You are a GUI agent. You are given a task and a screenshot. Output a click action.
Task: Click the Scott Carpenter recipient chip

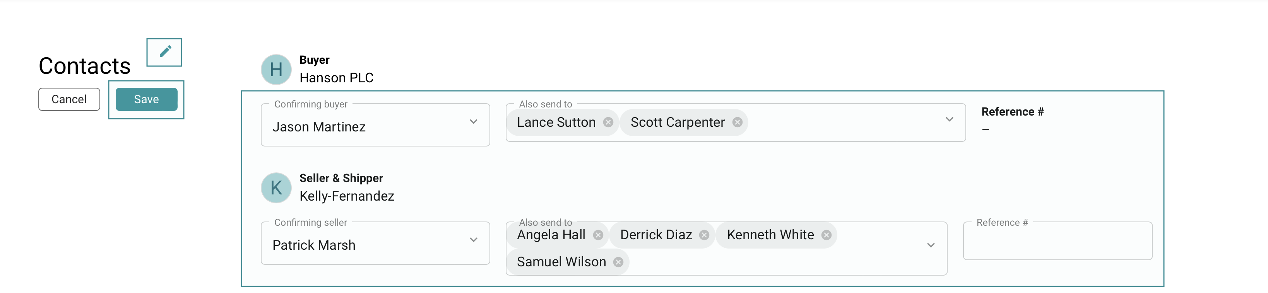[x=677, y=123]
